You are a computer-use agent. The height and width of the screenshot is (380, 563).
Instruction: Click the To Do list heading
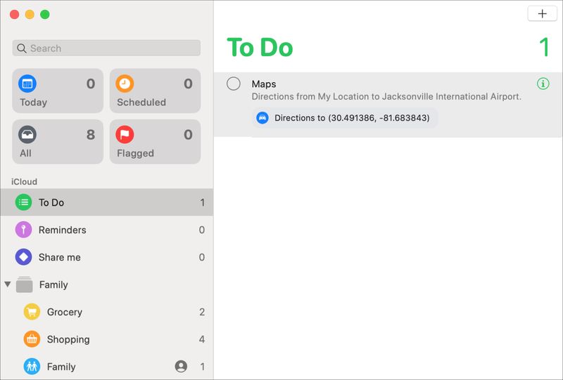[x=260, y=47]
